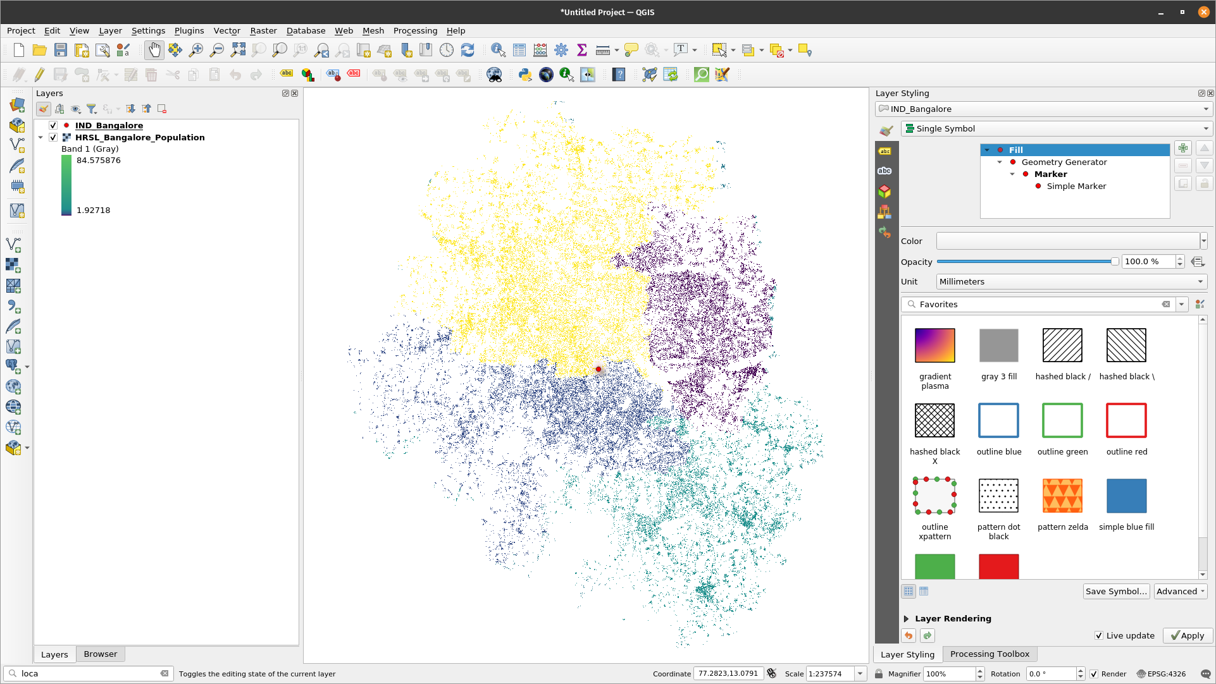This screenshot has width=1216, height=684.
Task: Click Remove Layer icon in Layers panel
Action: tap(162, 109)
